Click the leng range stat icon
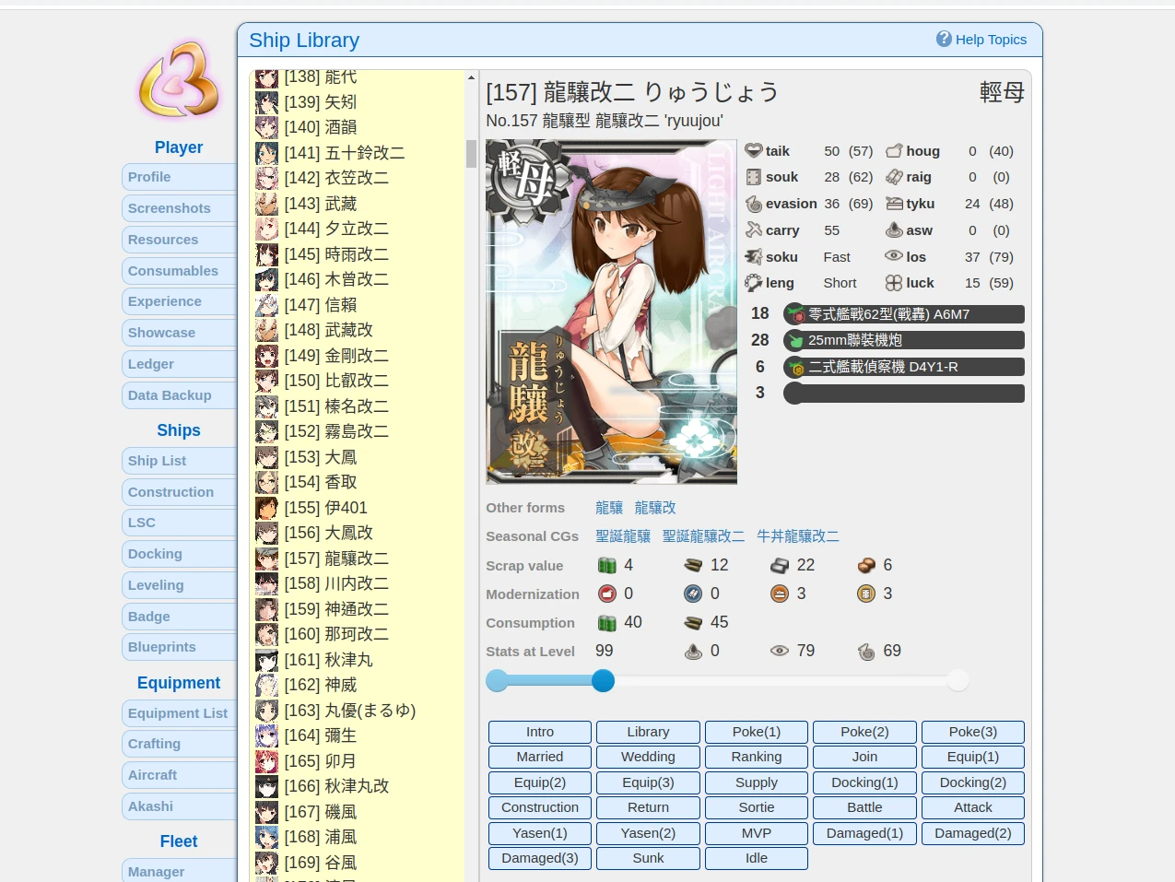The width and height of the screenshot is (1175, 882). (754, 283)
